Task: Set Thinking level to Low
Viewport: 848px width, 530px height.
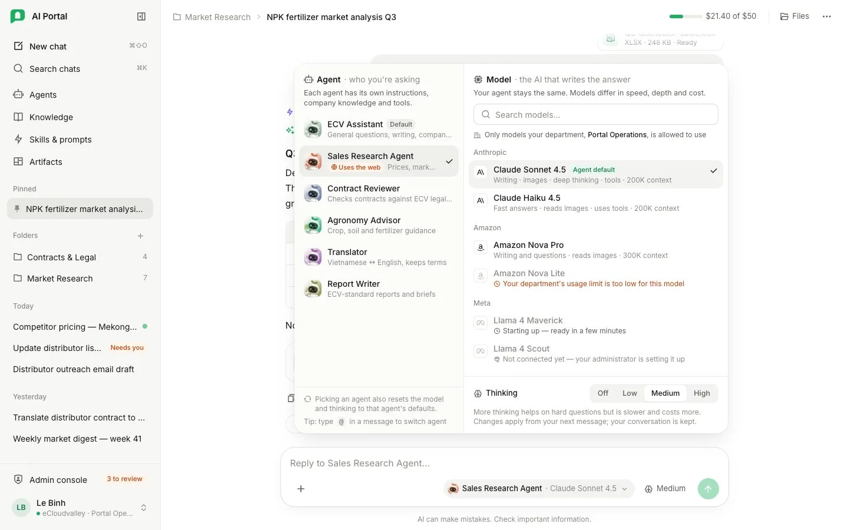Action: (630, 393)
